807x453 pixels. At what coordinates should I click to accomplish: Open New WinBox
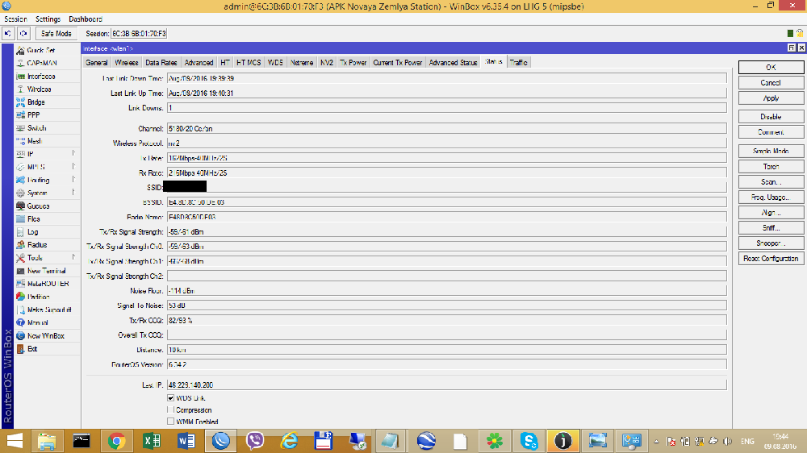coord(46,335)
